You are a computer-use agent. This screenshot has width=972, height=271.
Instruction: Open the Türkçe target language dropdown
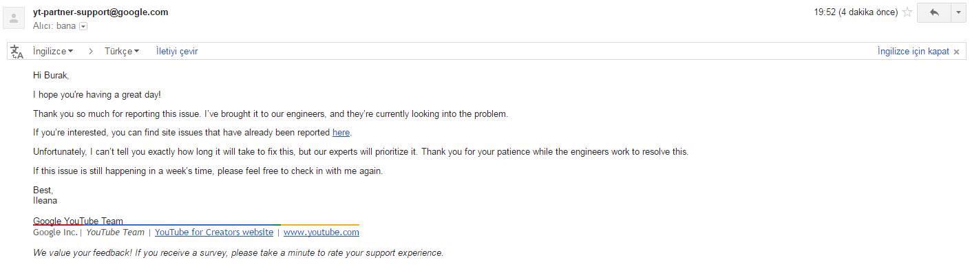pos(122,52)
